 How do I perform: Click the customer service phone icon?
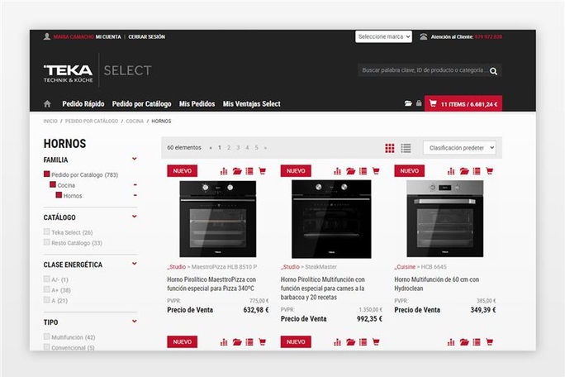pos(424,36)
